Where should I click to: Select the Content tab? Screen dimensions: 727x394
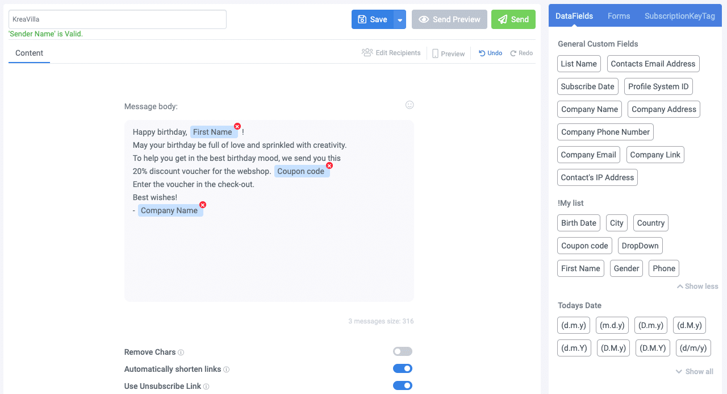tap(30, 53)
